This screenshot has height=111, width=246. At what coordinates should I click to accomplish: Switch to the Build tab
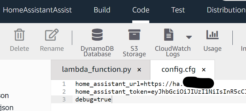(x=102, y=10)
